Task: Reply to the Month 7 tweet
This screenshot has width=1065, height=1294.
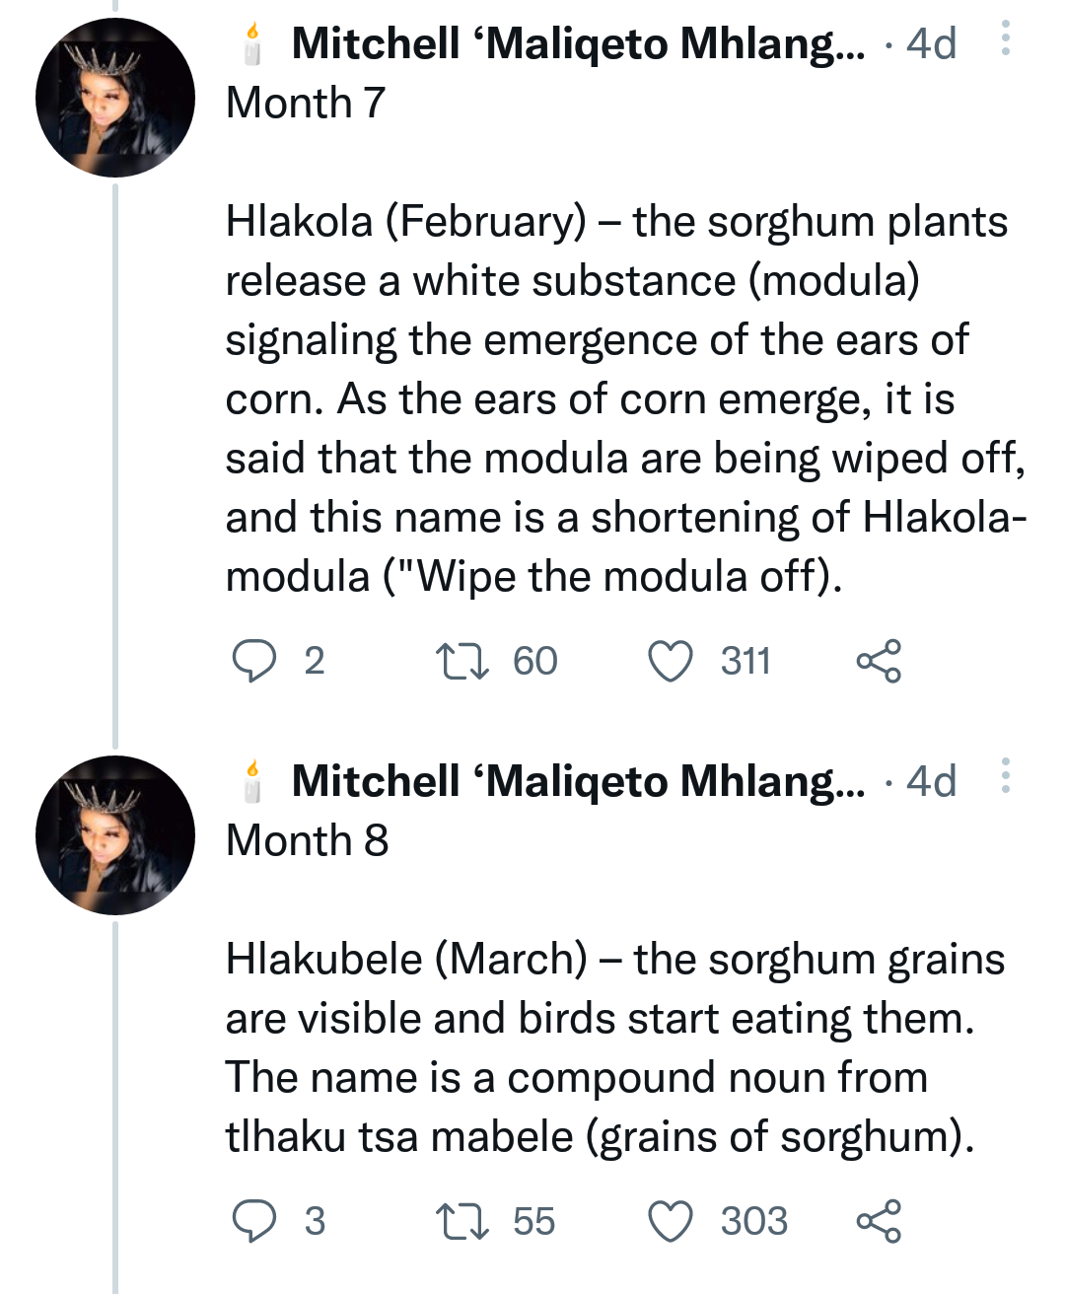Action: 253,661
